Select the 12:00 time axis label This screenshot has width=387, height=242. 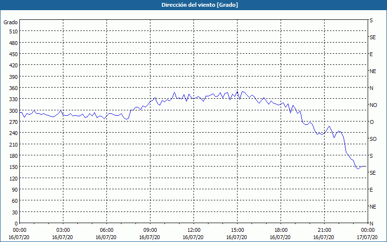[x=194, y=230]
